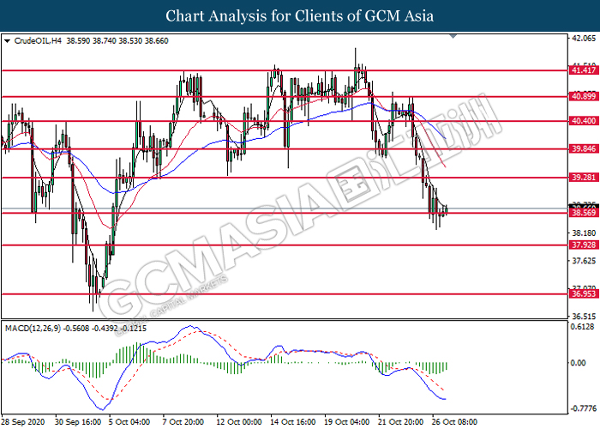600x429 pixels.
Task: Select the 37.928 support level label
Action: (x=584, y=245)
